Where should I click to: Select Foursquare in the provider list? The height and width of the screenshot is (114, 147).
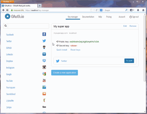(x=11, y=88)
